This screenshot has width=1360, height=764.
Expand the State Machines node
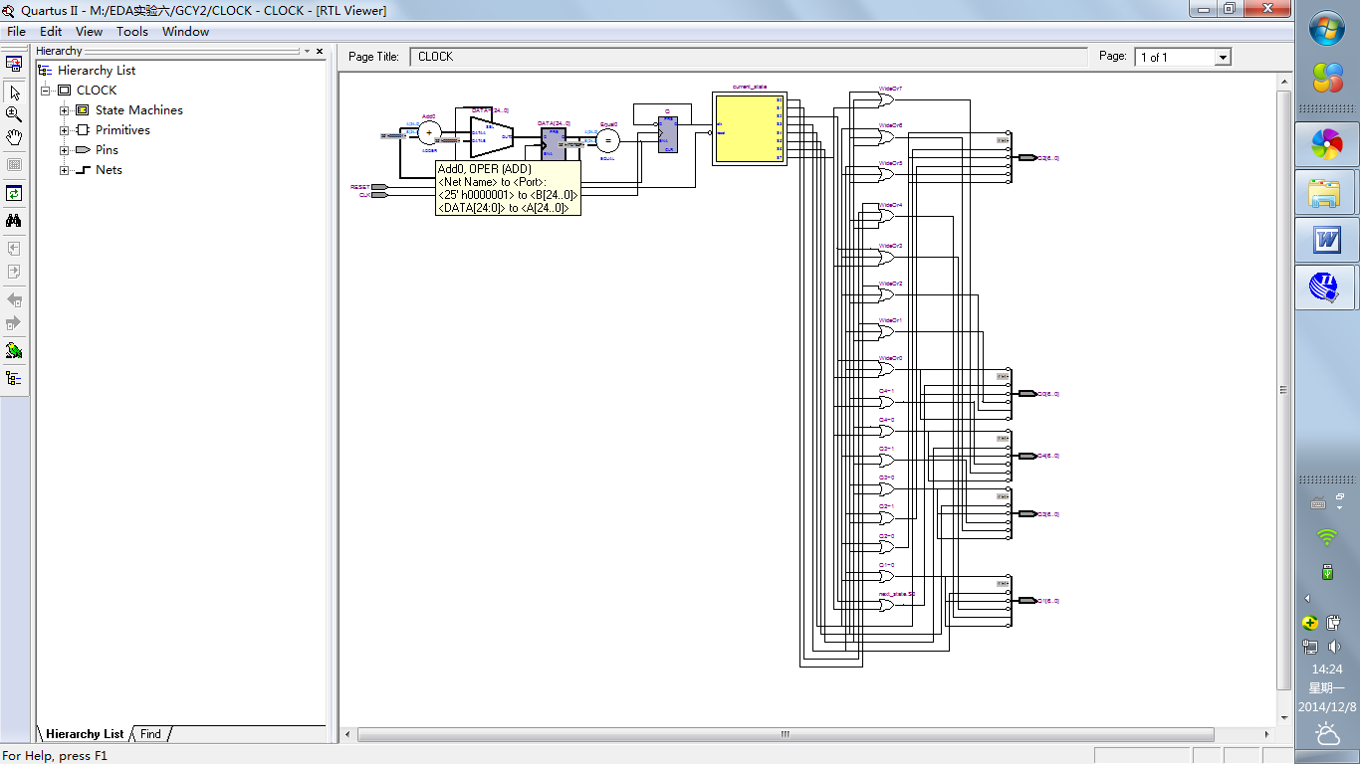pos(65,110)
